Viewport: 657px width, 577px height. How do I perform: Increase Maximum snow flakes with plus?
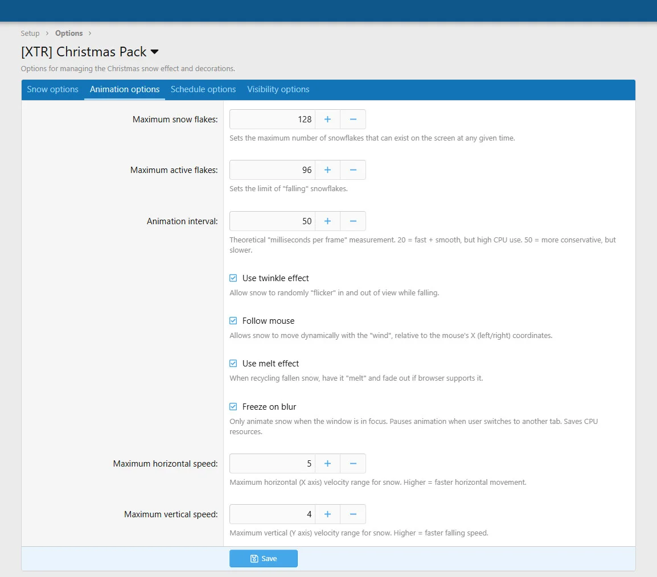pos(327,119)
